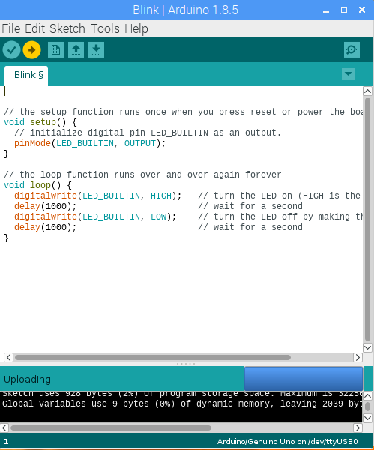Click 'turn the LED on' comment

pyautogui.click(x=279, y=196)
